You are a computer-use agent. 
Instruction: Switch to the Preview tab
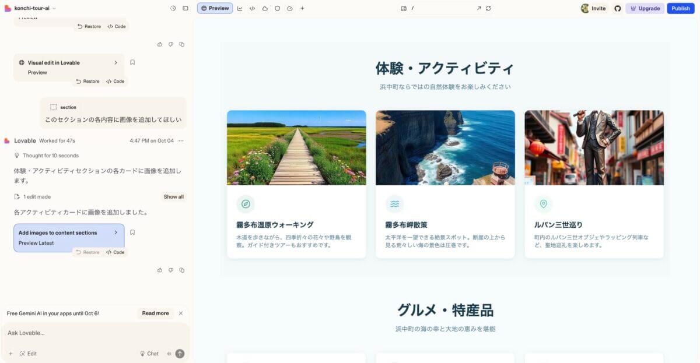click(215, 8)
